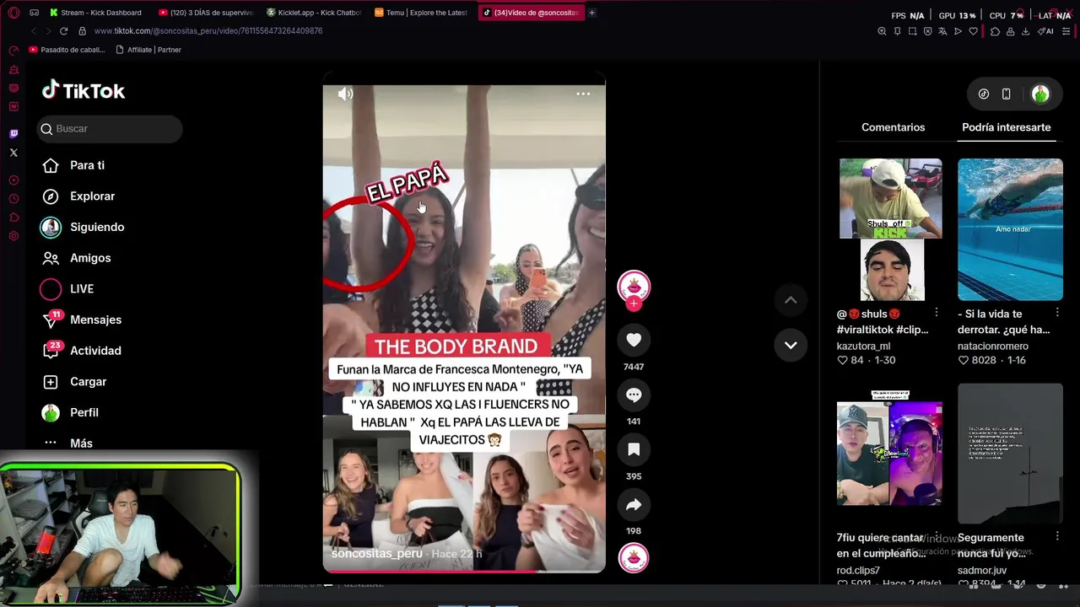The image size is (1080, 607).
Task: Go back to previous page
Action: (x=34, y=31)
